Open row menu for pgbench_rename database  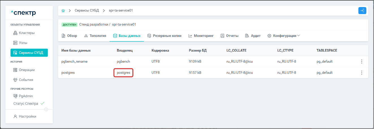(x=362, y=61)
